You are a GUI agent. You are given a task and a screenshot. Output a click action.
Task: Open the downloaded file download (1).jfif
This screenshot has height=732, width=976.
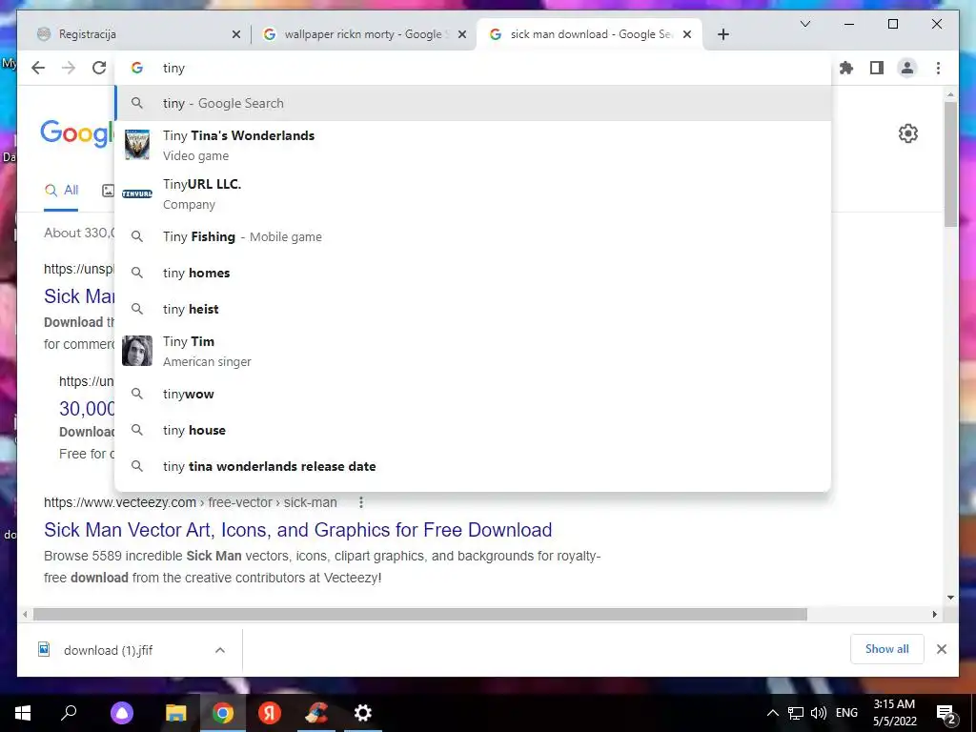[108, 650]
